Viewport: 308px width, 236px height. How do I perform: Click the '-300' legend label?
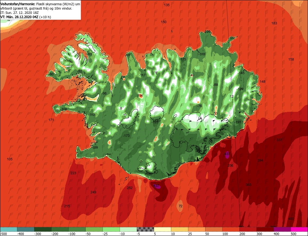click(x=38, y=234)
